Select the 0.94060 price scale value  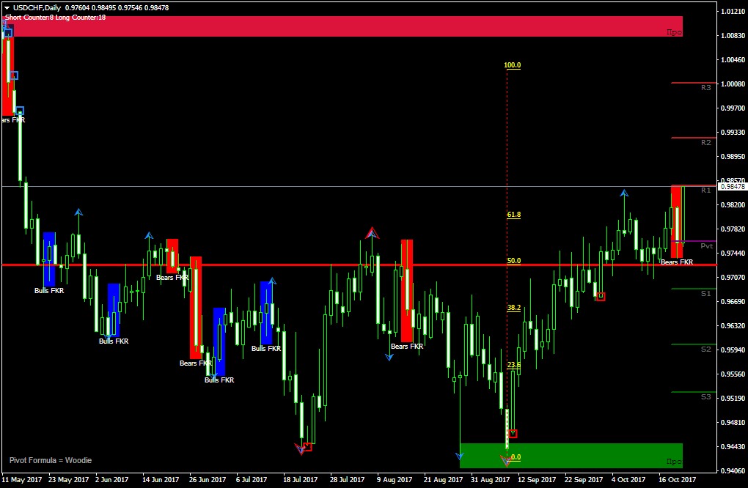click(733, 471)
